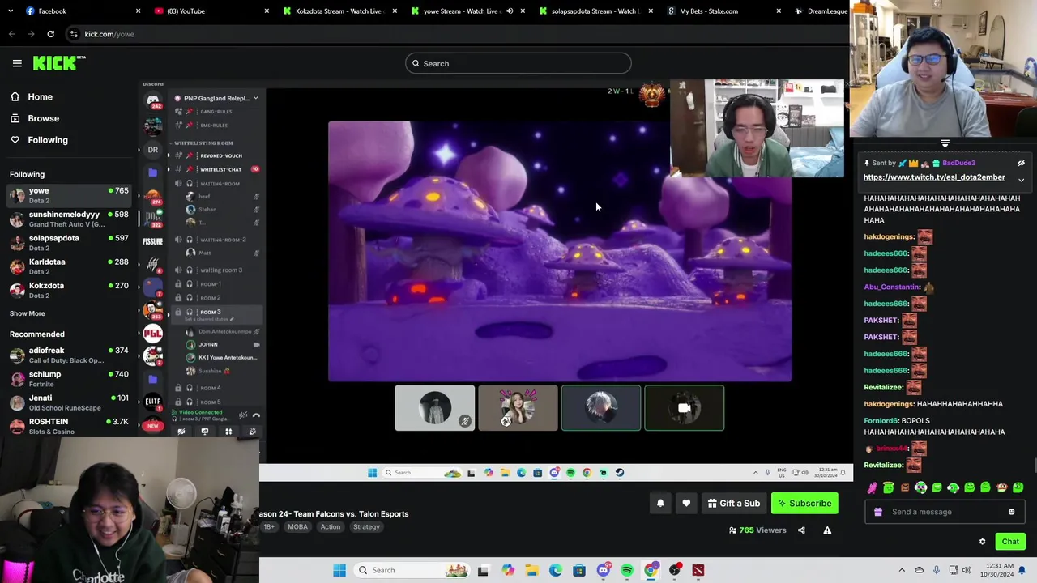Open schlump recommended channel
This screenshot has width=1037, height=583.
[x=69, y=378]
